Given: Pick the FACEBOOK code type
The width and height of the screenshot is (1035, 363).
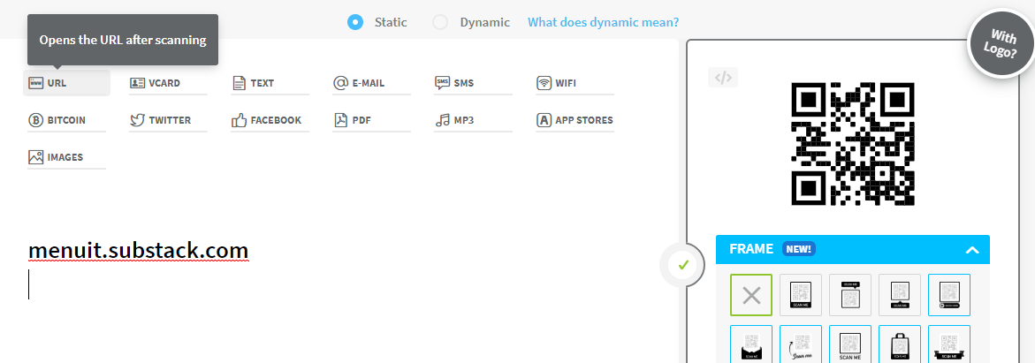Looking at the screenshot, I should click(x=270, y=120).
